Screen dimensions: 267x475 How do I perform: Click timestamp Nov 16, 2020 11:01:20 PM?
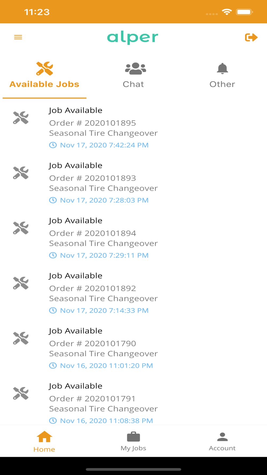pos(106,366)
